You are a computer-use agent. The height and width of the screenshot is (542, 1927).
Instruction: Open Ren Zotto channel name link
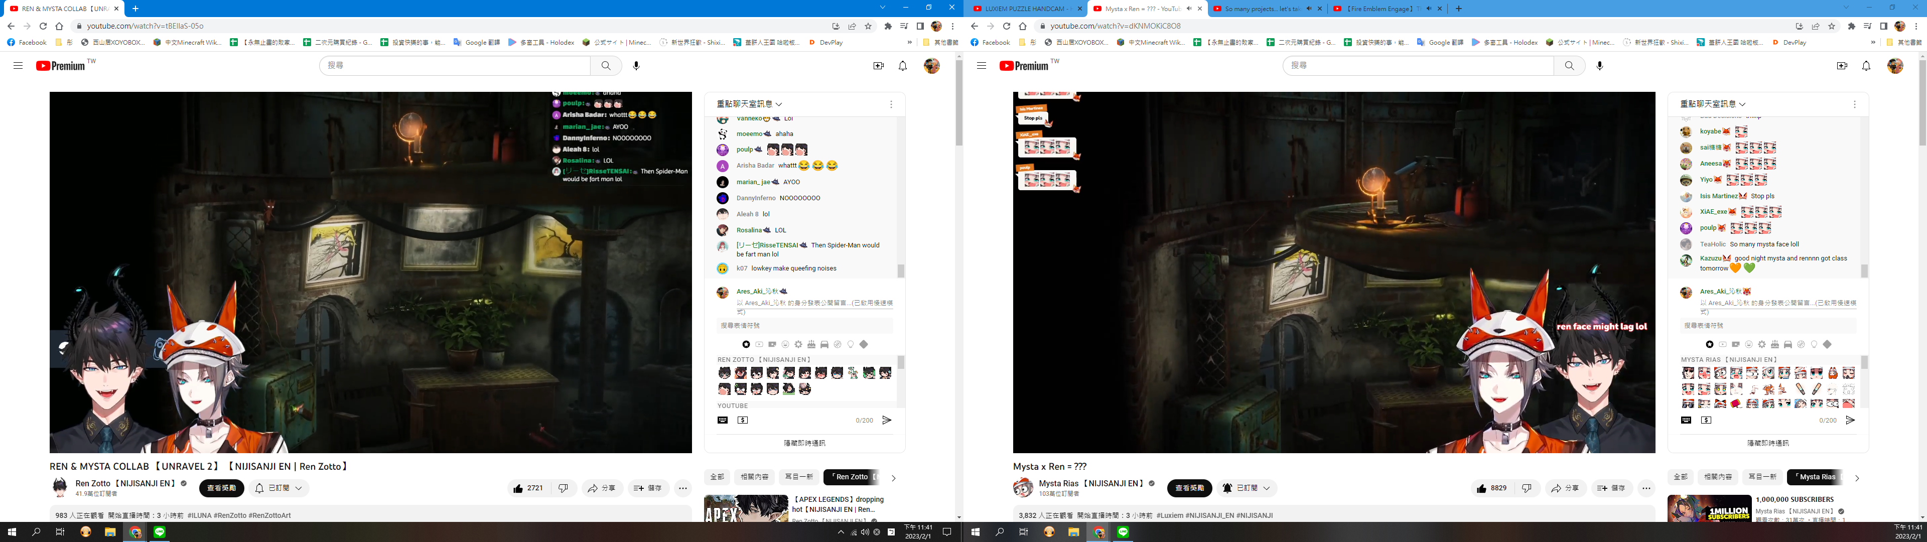click(125, 484)
